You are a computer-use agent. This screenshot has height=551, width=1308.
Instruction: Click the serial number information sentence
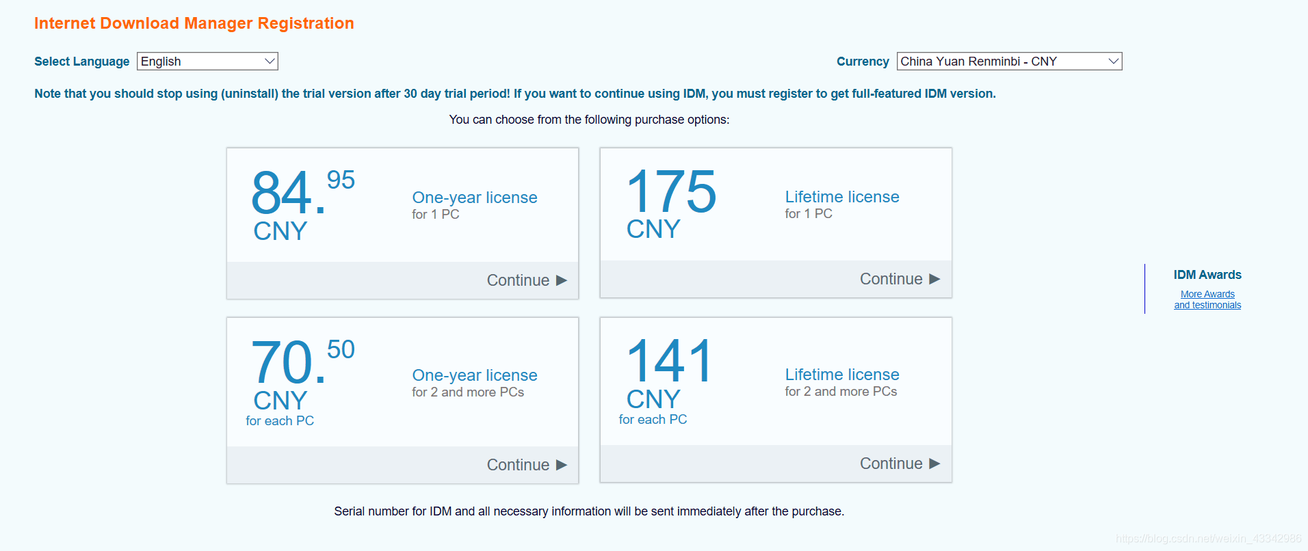coord(589,511)
